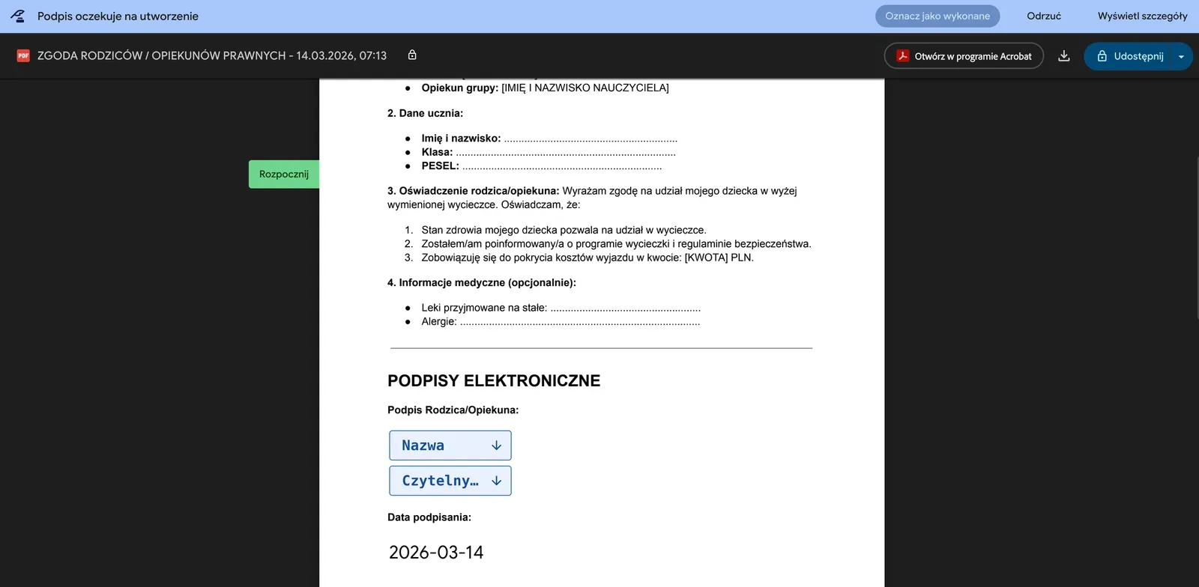Click the label Data podpisania:
Screen dimensions: 1199x587
(x=429, y=517)
